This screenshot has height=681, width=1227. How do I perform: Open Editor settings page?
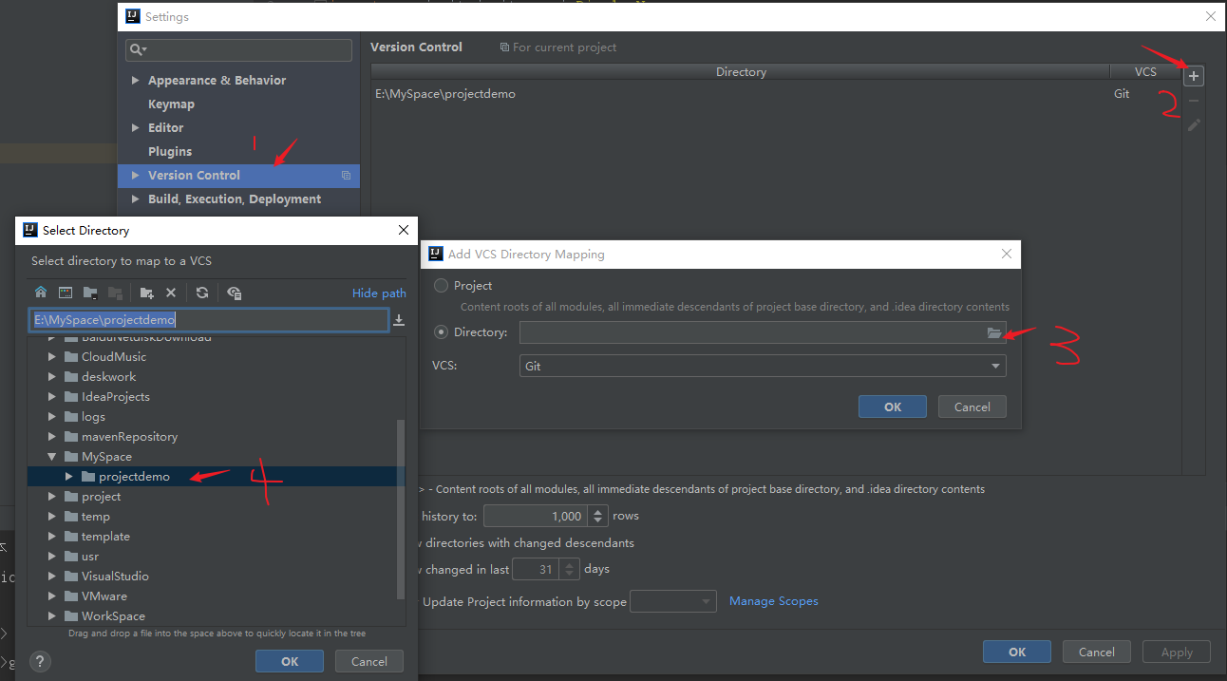165,128
